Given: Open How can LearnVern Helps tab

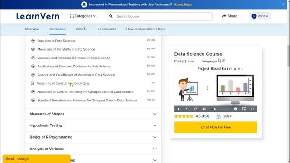Looking at the screenshot, I should (145, 29).
